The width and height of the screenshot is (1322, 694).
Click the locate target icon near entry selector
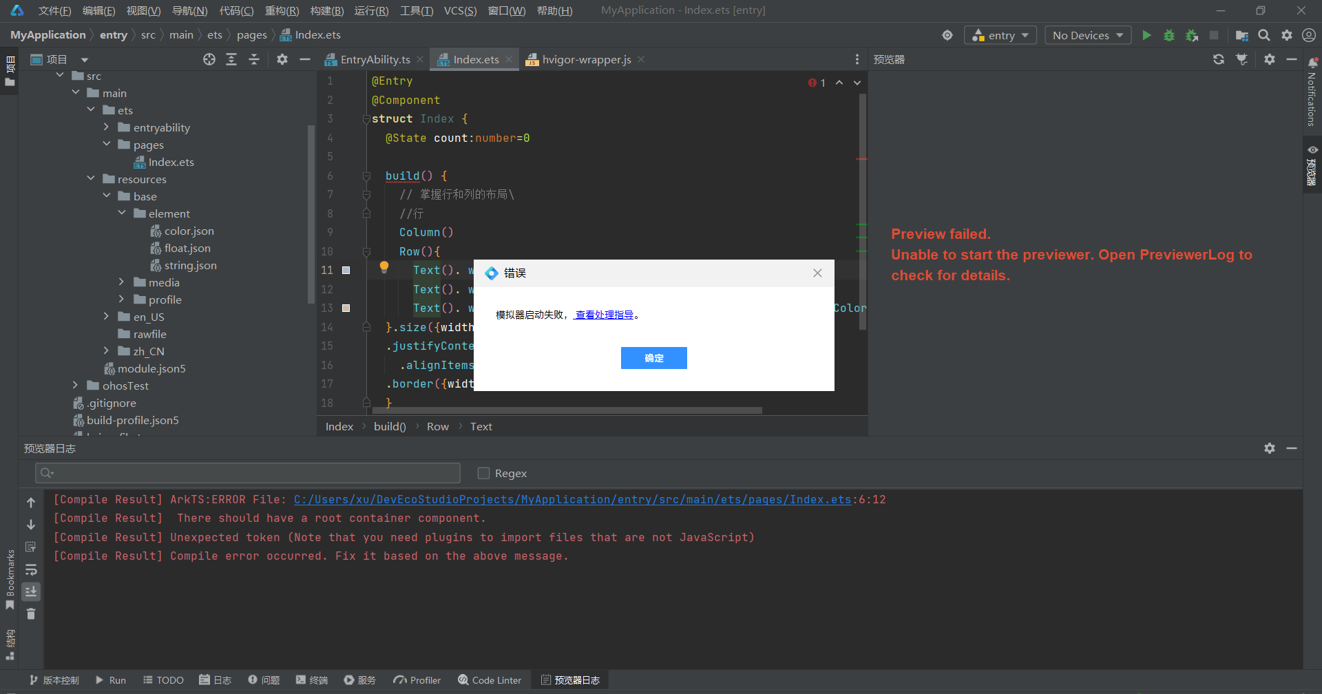point(947,35)
